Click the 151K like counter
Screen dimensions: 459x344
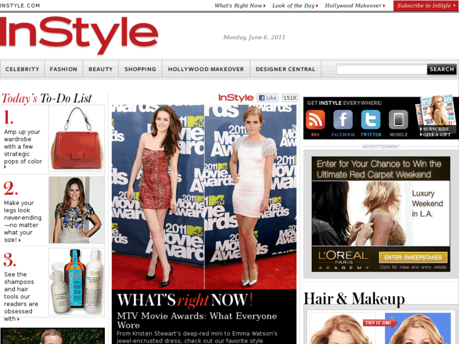[290, 98]
